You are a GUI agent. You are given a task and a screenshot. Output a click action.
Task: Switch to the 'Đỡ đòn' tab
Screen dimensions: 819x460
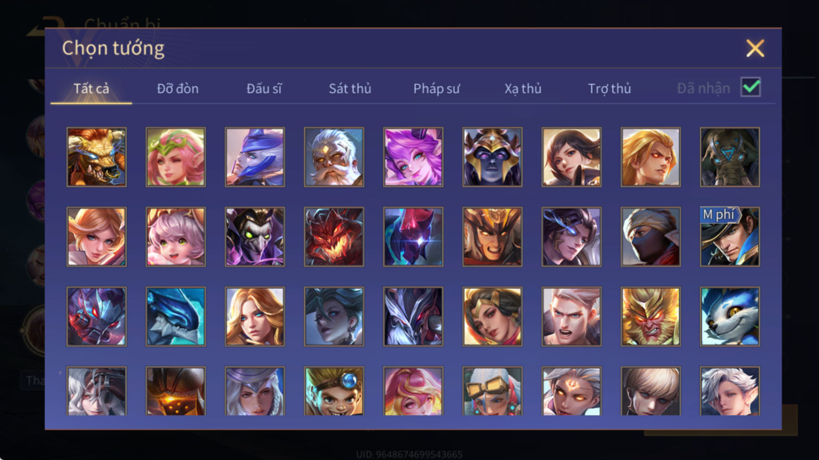point(177,89)
